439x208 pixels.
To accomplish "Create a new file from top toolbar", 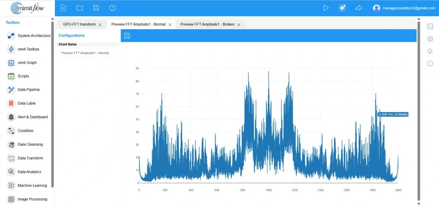I will 63,8.
